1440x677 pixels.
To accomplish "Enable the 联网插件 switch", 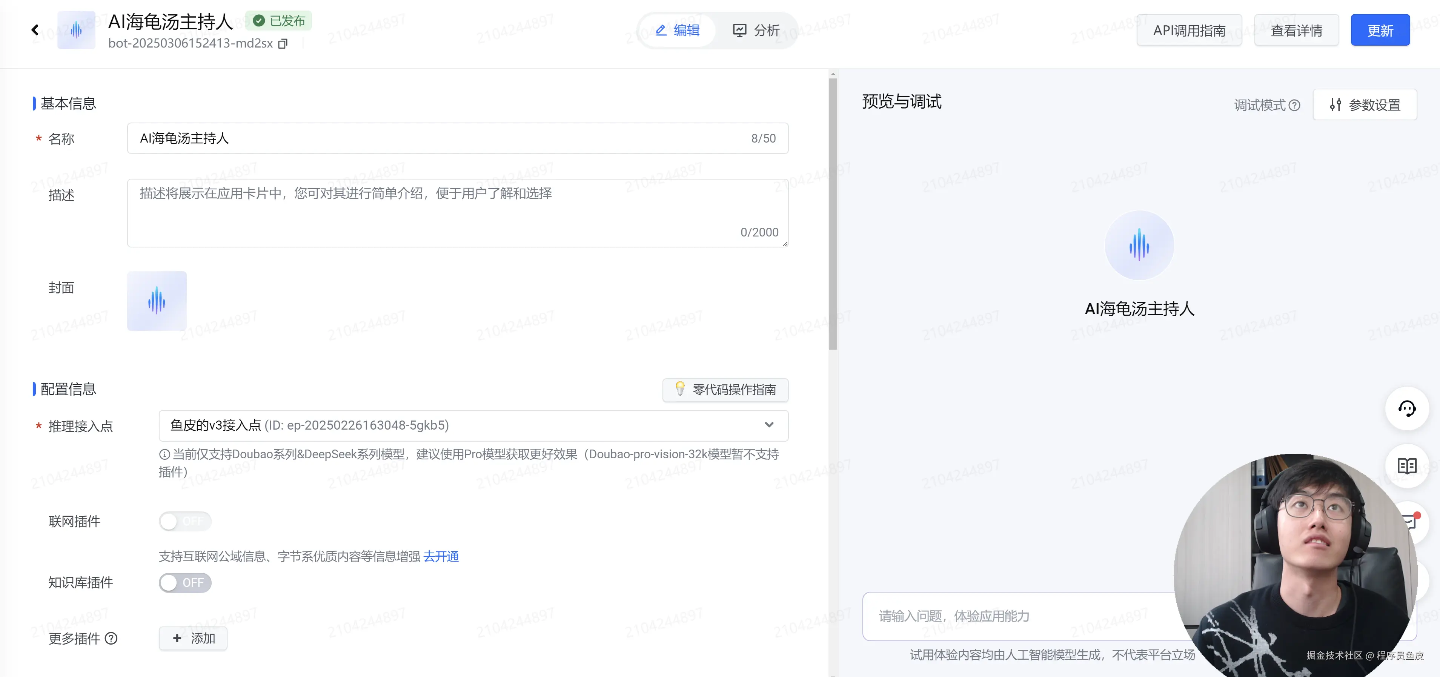I will point(185,521).
